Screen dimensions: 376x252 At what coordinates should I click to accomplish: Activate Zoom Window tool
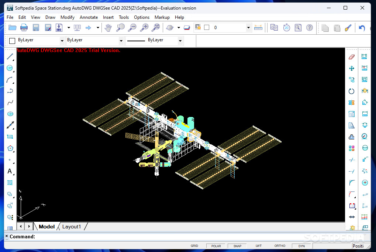(120, 27)
